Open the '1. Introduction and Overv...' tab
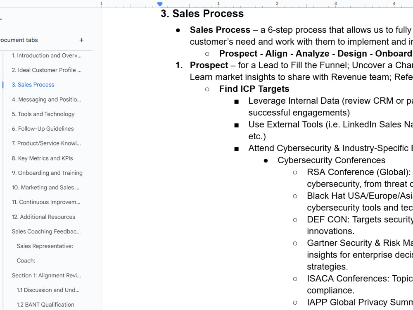The height and width of the screenshot is (310, 413). (47, 55)
